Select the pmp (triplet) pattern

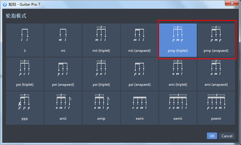(x=178, y=40)
